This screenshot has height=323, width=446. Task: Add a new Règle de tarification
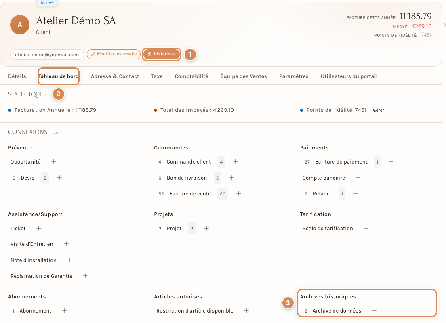click(x=366, y=228)
